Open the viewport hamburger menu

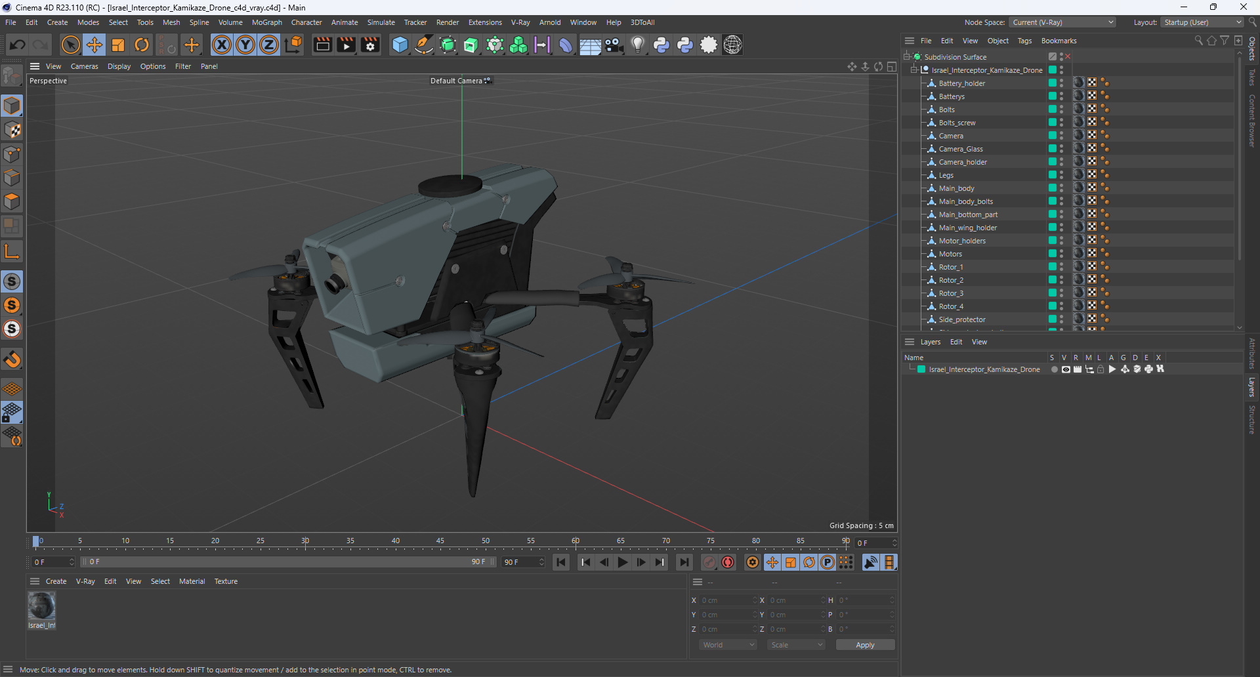click(x=35, y=66)
